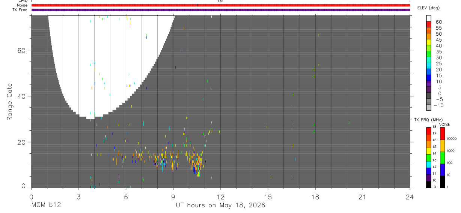Click the '1000' label on NOISE scale
Screen dimensions: 461x213
[x=450, y=151]
